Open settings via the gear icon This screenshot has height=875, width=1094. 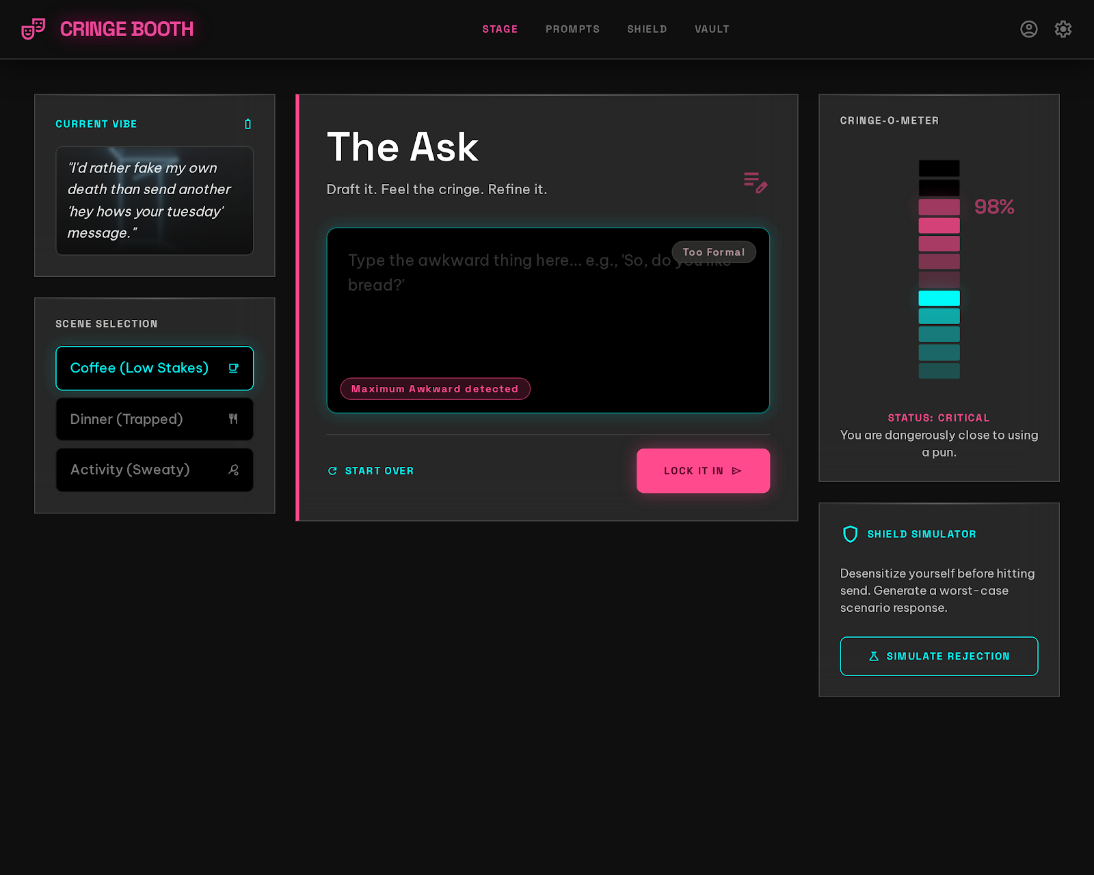(x=1063, y=29)
